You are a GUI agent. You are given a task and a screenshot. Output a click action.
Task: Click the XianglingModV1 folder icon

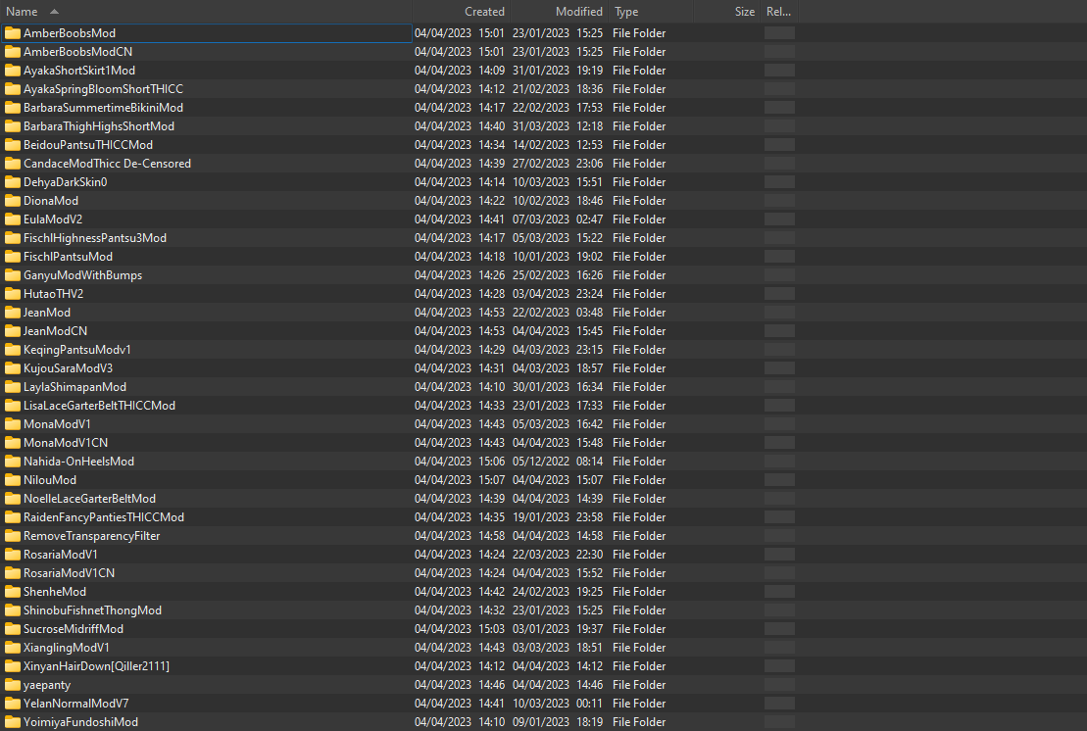13,648
